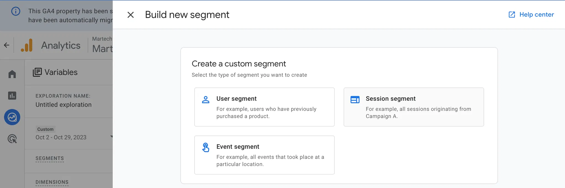Select the User segment card

click(x=264, y=107)
